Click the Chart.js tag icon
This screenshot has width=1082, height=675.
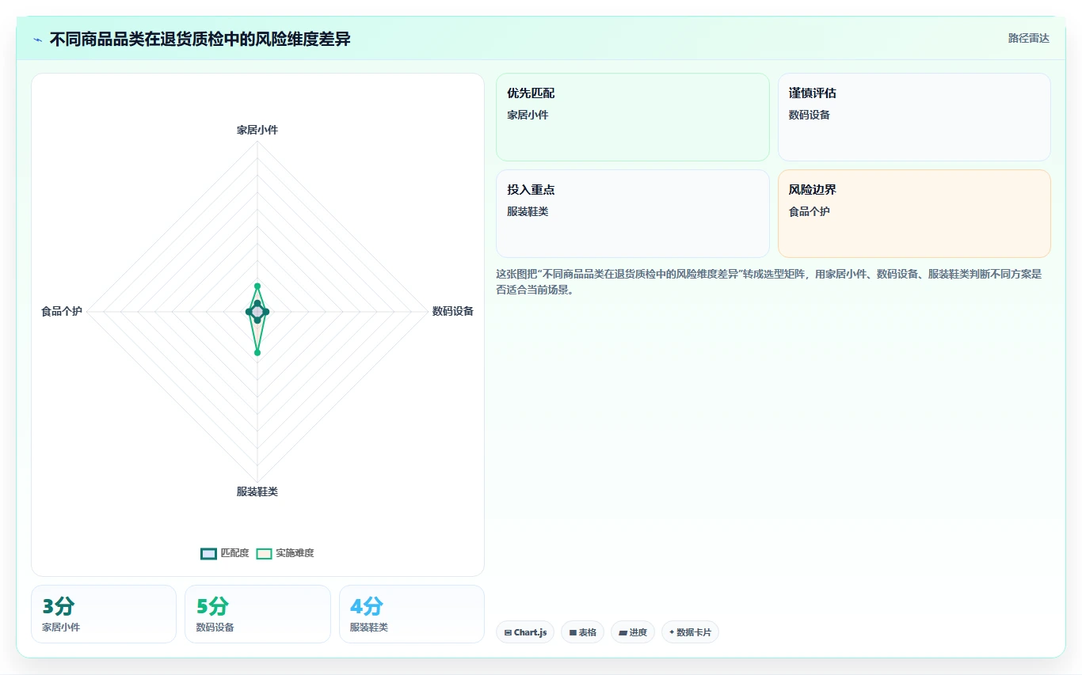coord(508,633)
